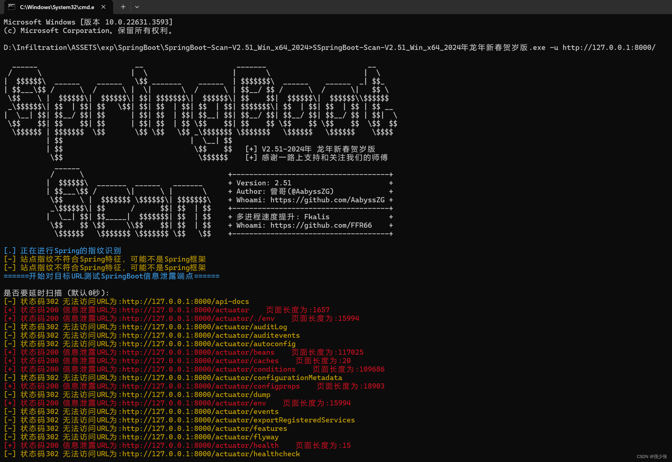This screenshot has width=672, height=462.
Task: Click the '多进程速度提升: Fkalis' line
Action: [283, 217]
